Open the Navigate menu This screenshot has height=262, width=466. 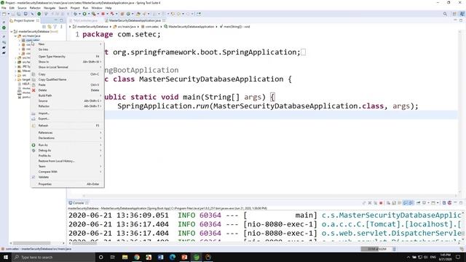50,8
